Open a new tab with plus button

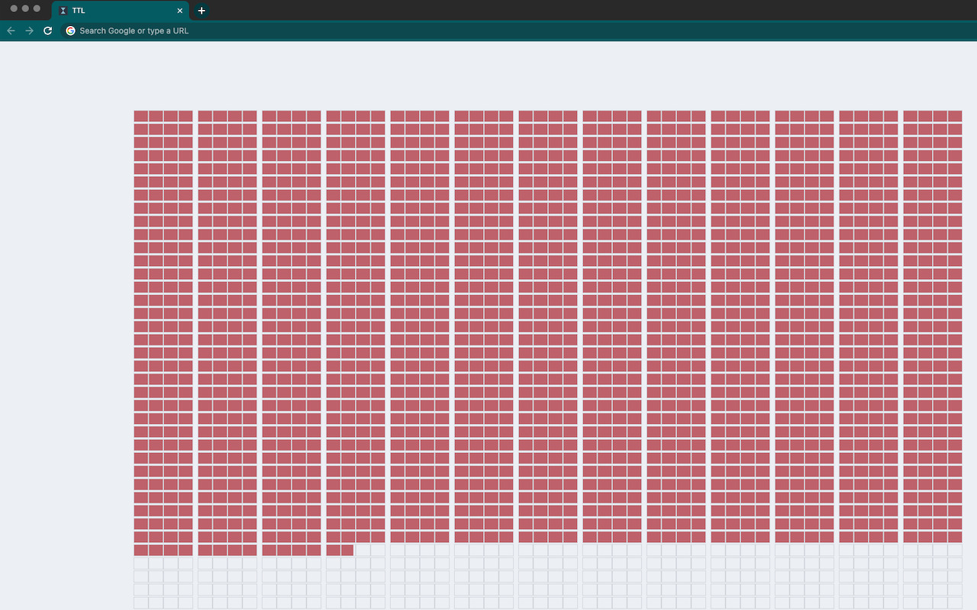click(202, 11)
